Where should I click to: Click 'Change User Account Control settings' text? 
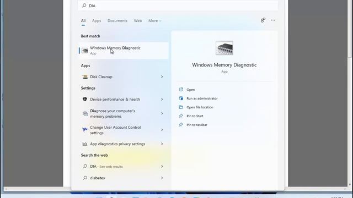point(115,130)
